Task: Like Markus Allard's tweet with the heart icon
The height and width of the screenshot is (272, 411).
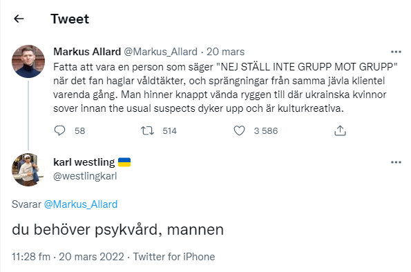Action: coord(239,130)
